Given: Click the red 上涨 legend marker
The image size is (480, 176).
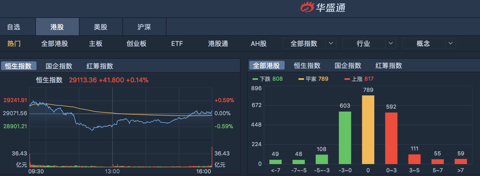Looking at the screenshot, I should tap(347, 79).
